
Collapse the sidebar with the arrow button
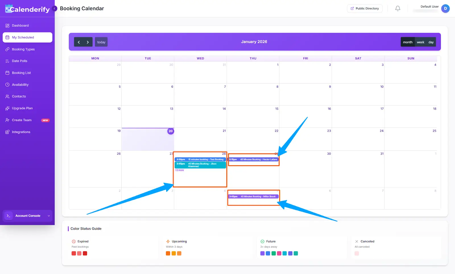pyautogui.click(x=54, y=9)
